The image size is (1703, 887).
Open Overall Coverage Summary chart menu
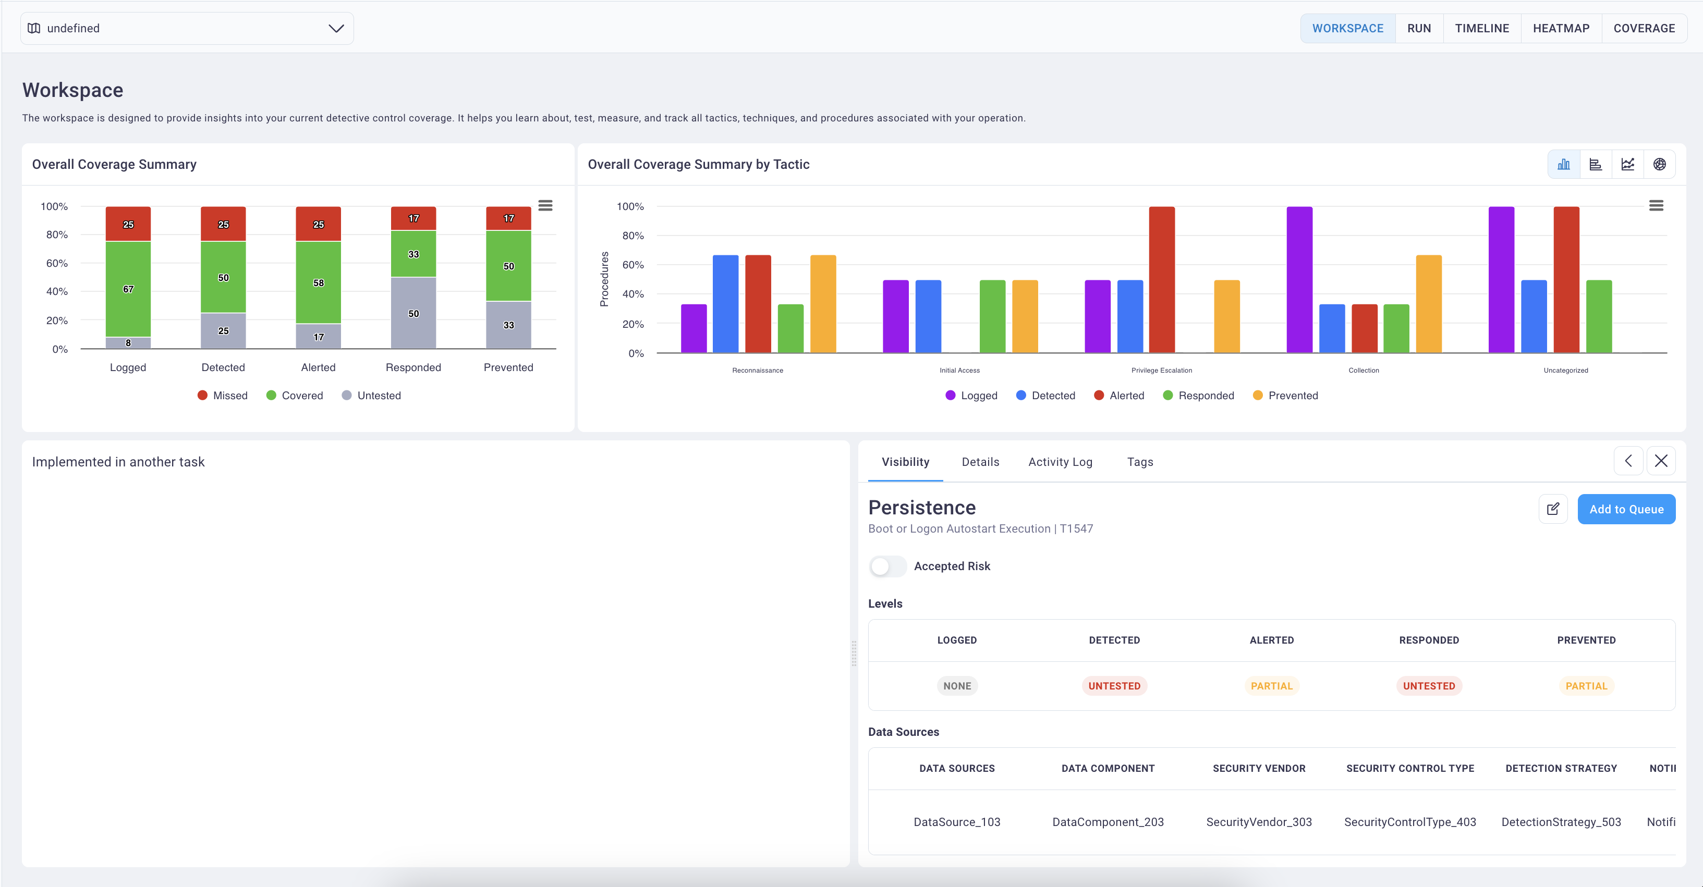[x=545, y=205]
